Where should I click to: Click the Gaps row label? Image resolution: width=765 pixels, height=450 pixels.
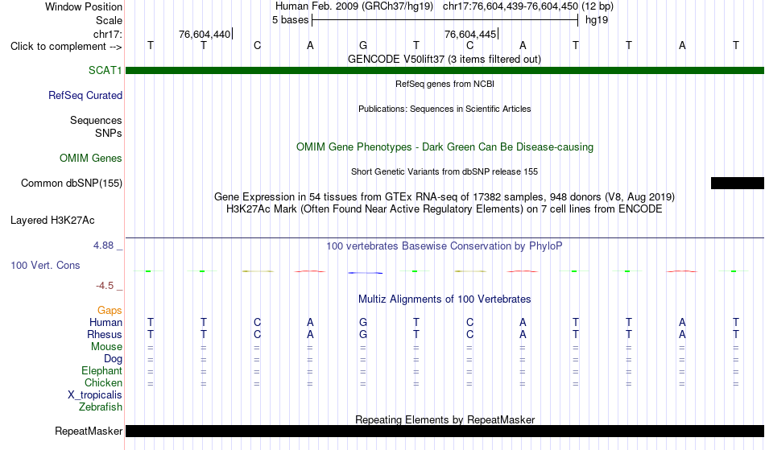click(x=110, y=310)
